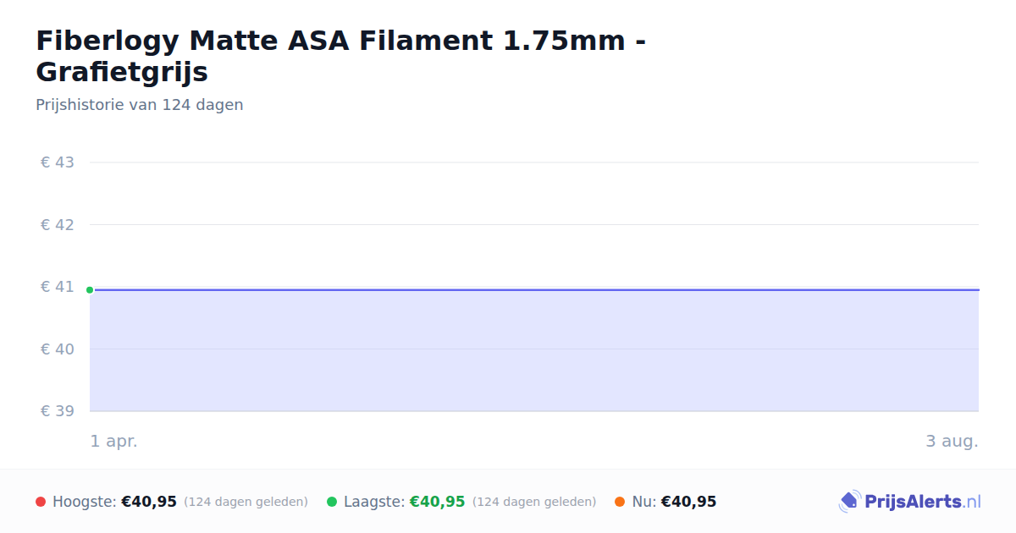Click the Fiberlogy Matte ASA Filament title
The width and height of the screenshot is (1016, 533).
point(341,56)
